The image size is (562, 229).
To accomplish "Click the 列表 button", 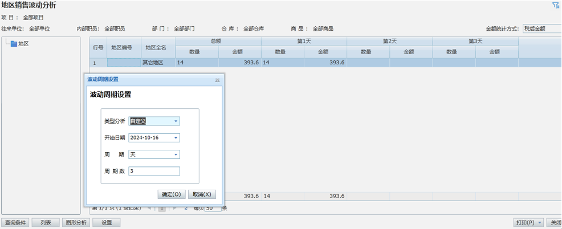I will point(46,223).
